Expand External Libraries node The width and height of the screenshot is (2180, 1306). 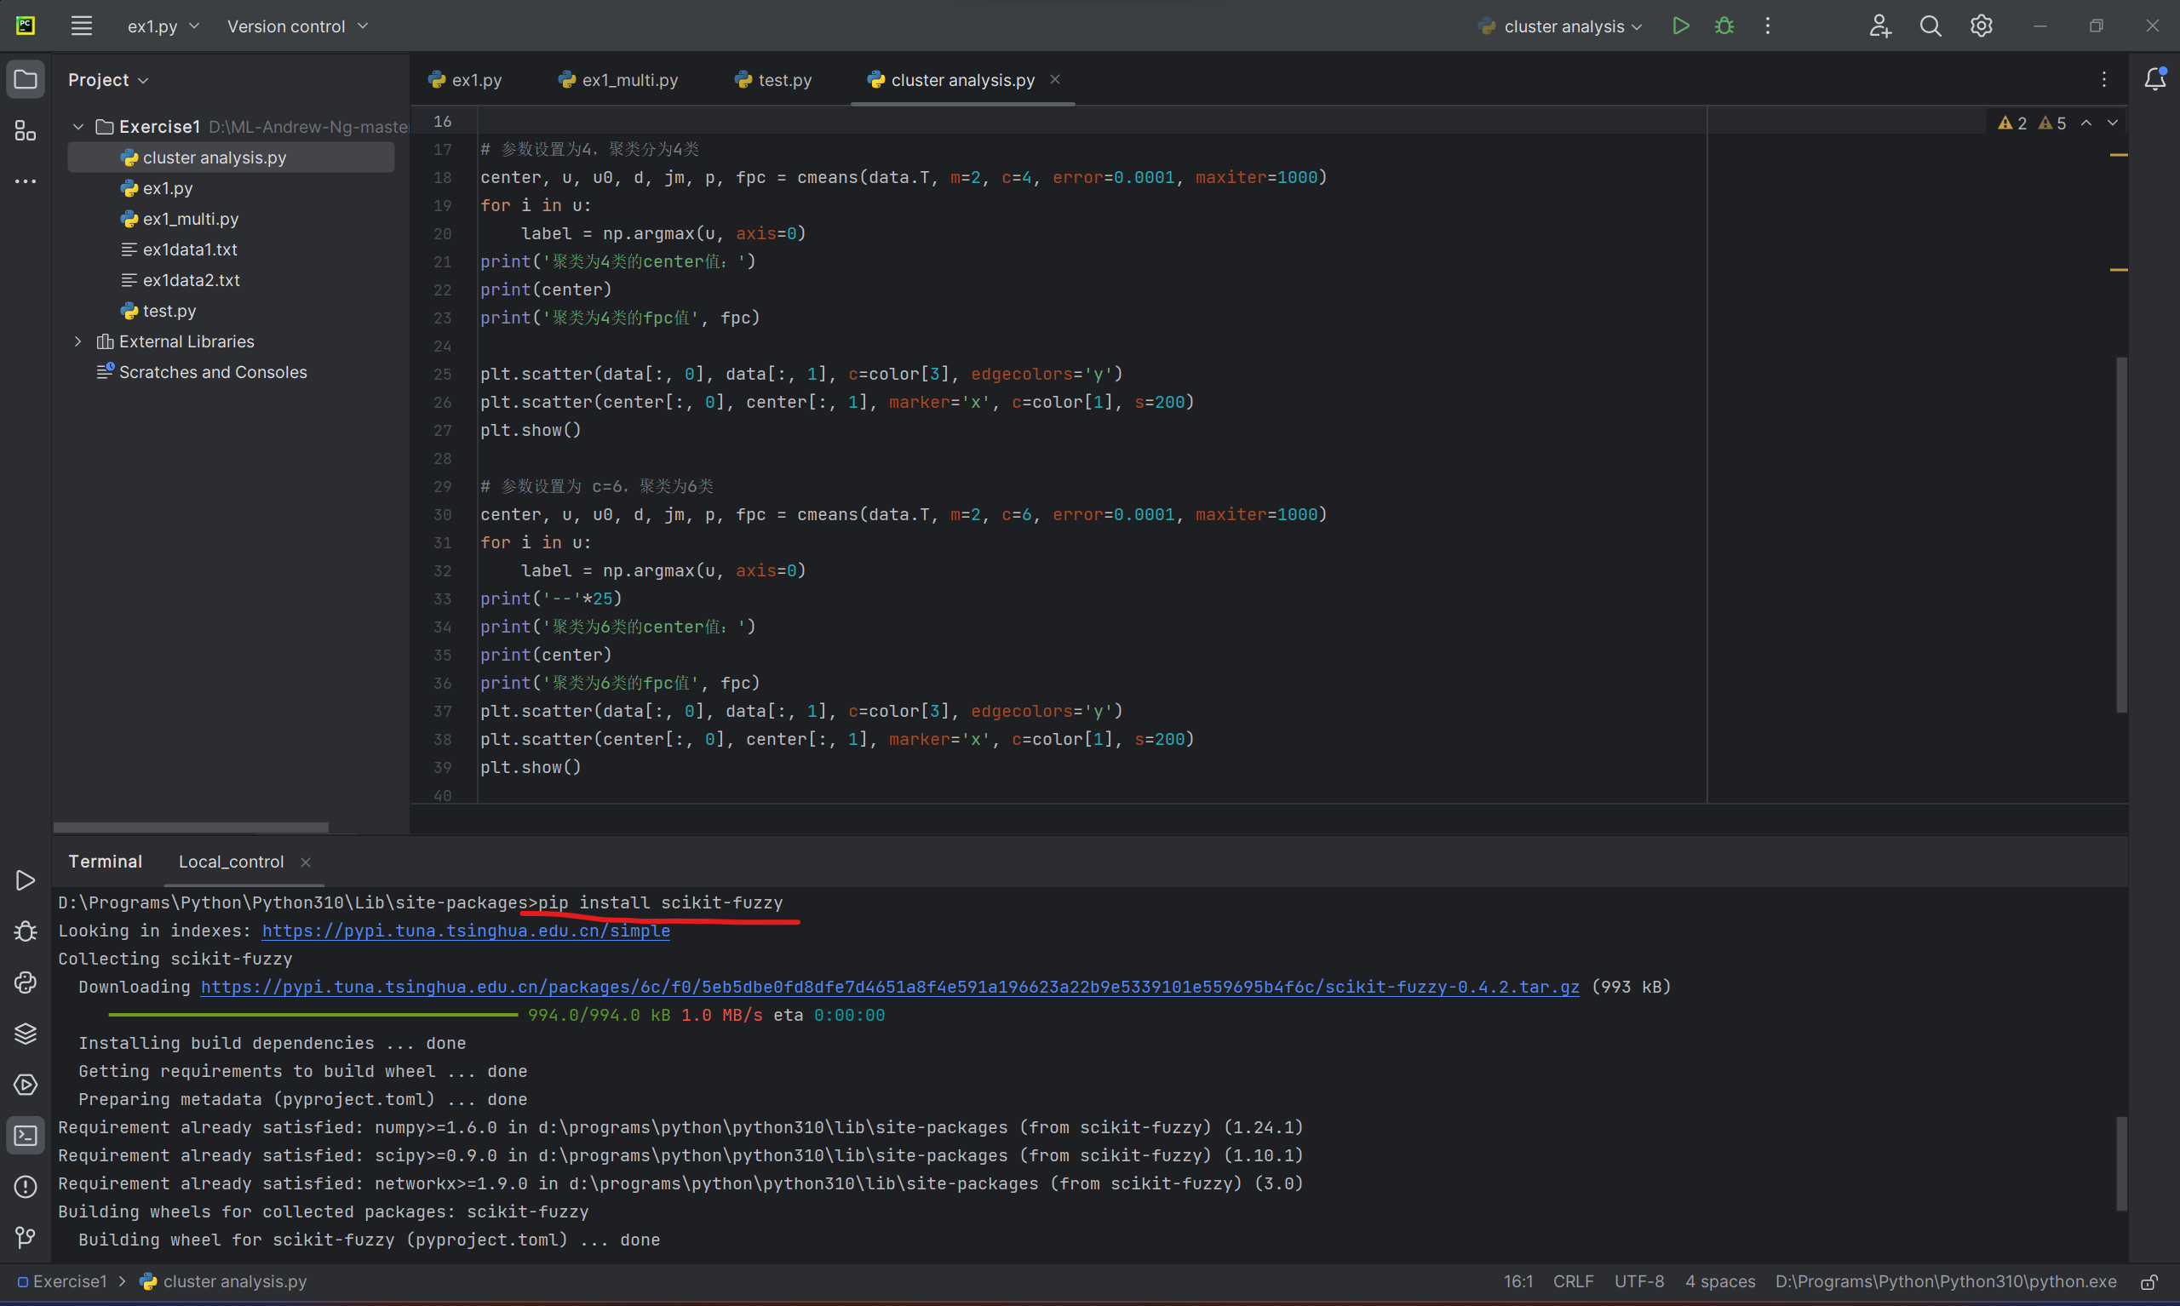click(x=78, y=341)
